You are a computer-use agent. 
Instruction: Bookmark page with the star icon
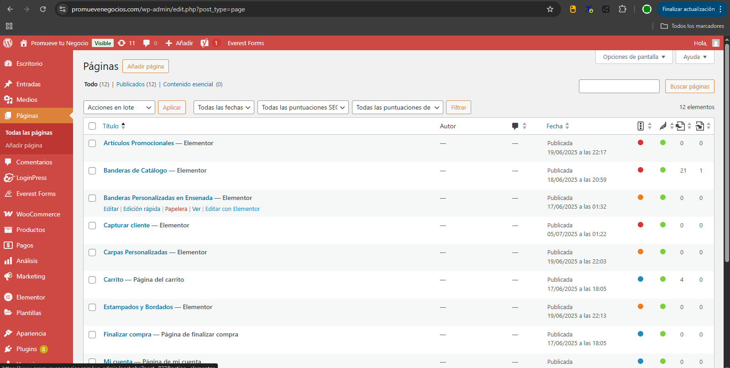coord(550,9)
